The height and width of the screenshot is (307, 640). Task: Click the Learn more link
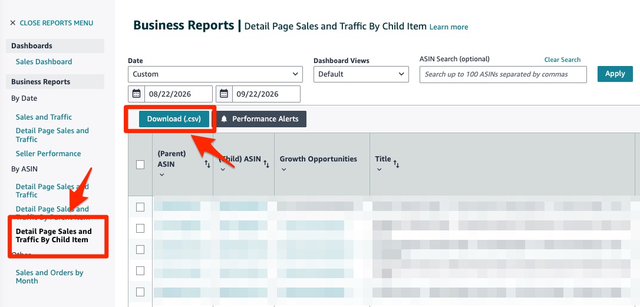pos(448,27)
